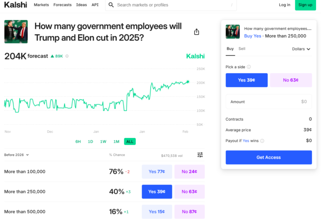Open the Markets menu
Viewport: 321px width, 219px height.
click(41, 5)
